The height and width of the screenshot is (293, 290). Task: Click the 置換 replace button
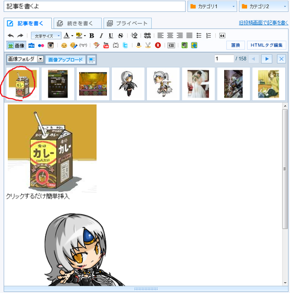pos(236,45)
